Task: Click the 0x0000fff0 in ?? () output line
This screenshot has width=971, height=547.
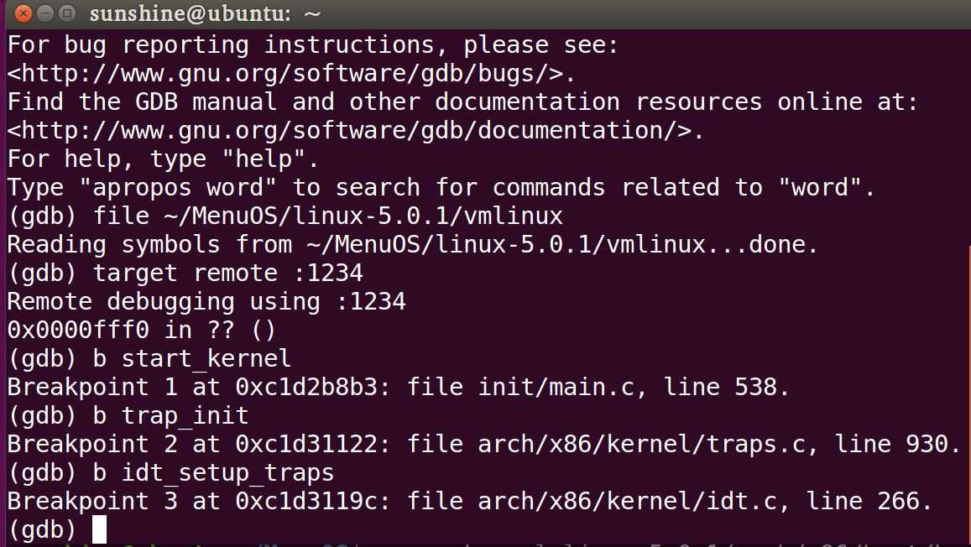Action: click(141, 331)
